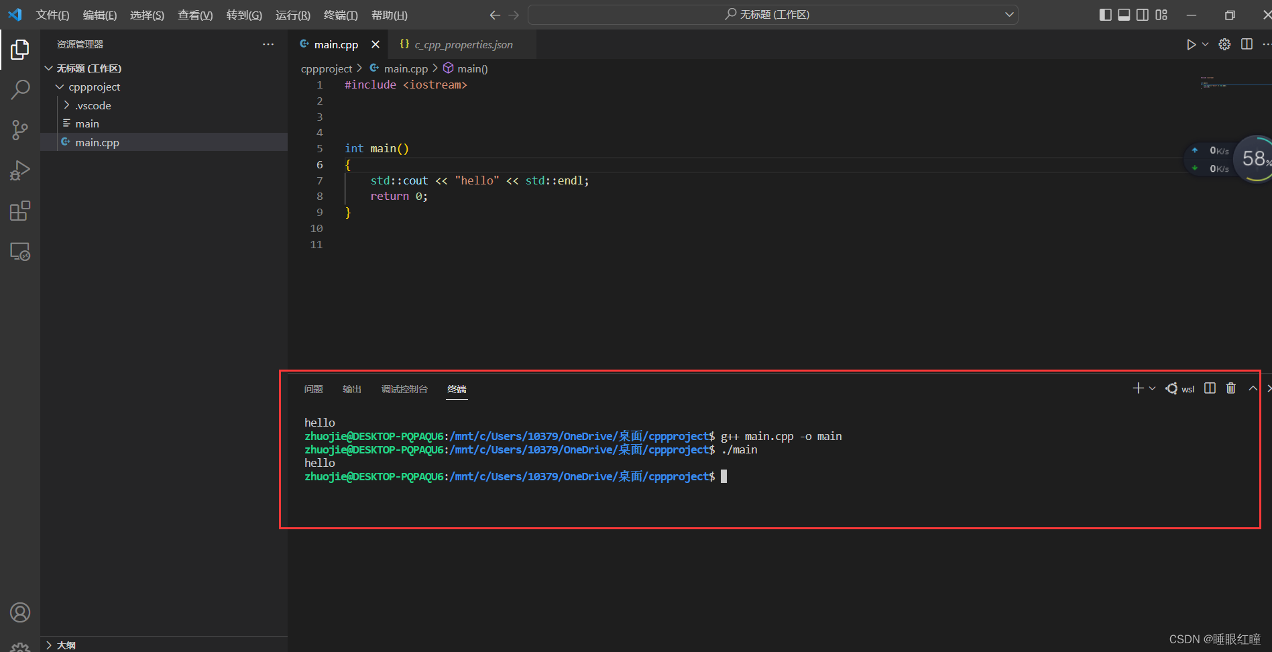Switch to c_cpp_properties.json tab
Screen dimensions: 1272x652
point(462,44)
